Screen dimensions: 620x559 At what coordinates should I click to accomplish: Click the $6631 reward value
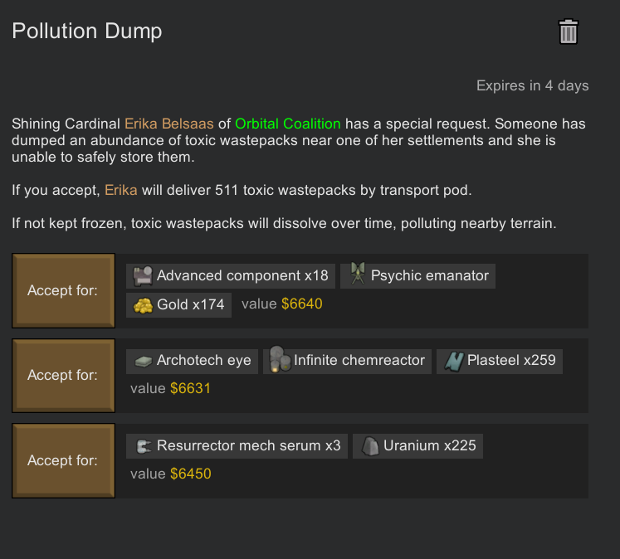click(190, 388)
